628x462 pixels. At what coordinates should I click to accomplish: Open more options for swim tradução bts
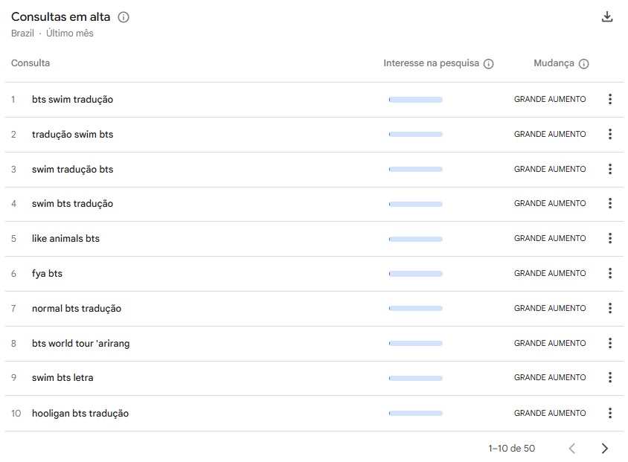(610, 169)
